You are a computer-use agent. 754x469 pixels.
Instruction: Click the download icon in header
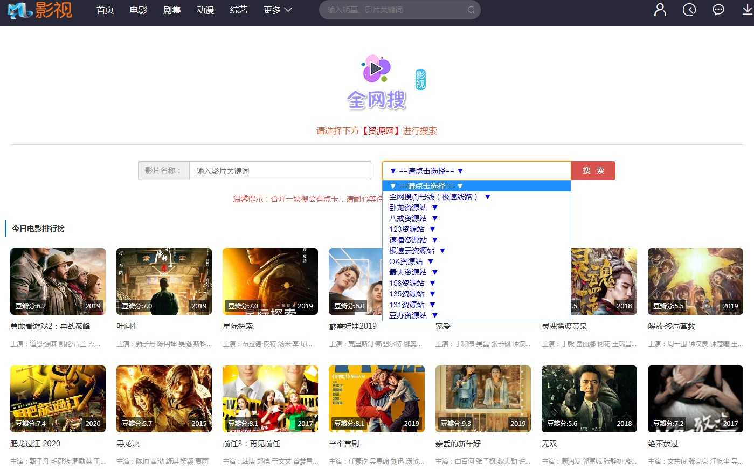pos(748,10)
